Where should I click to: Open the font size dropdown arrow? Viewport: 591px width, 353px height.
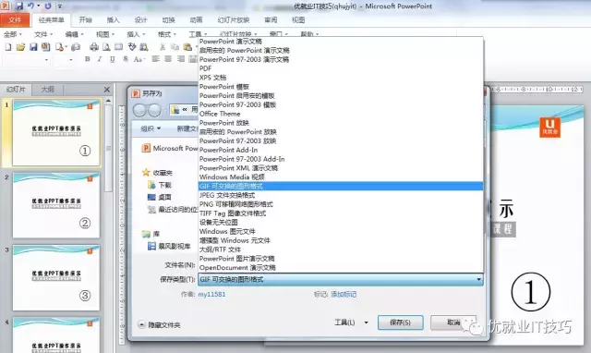(71, 59)
